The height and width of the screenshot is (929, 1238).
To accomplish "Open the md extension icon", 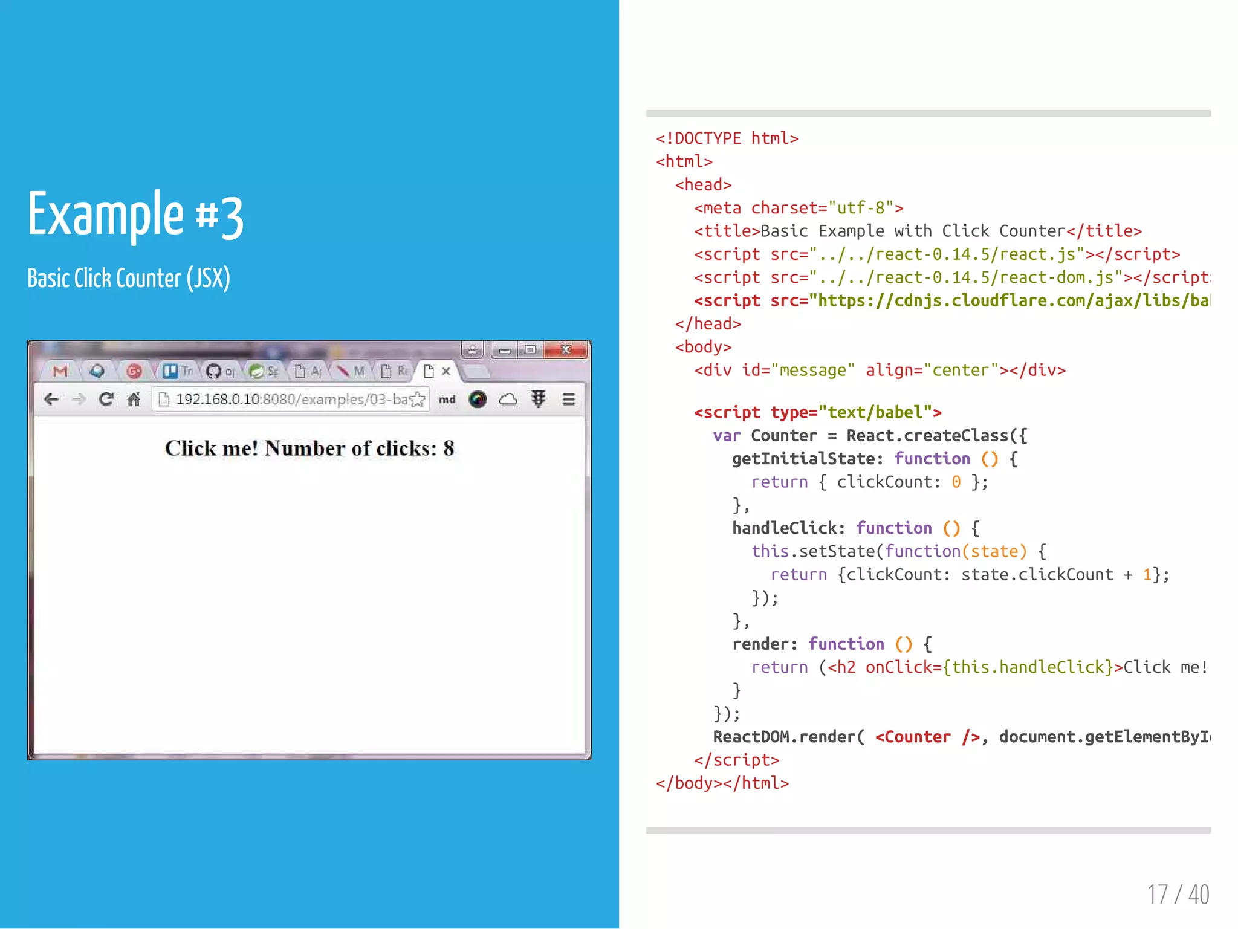I will 447,400.
